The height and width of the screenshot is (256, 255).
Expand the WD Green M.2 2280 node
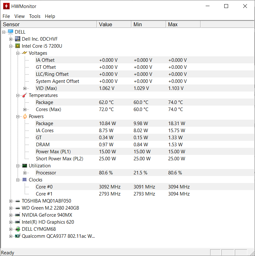tap(11, 208)
